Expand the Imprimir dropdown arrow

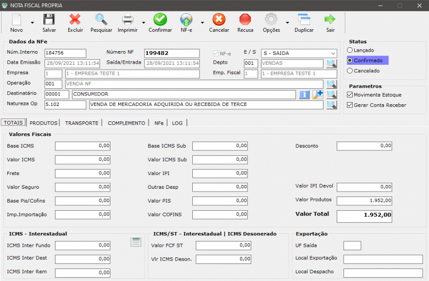click(143, 23)
